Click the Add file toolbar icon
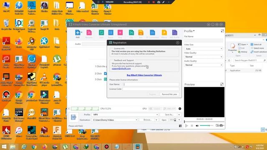Screen dimensions: 267x150 78,32
